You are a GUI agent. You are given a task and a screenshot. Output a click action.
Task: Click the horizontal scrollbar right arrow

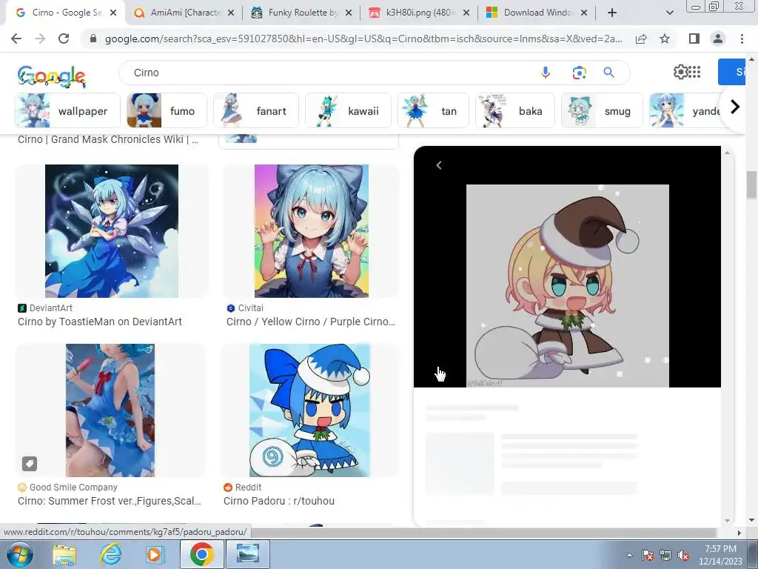click(739, 533)
